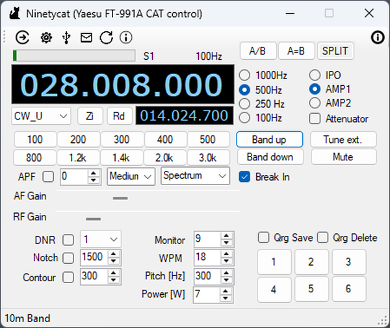Set filter width to 2.0k

click(164, 158)
